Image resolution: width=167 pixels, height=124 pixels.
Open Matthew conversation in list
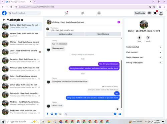(21, 103)
